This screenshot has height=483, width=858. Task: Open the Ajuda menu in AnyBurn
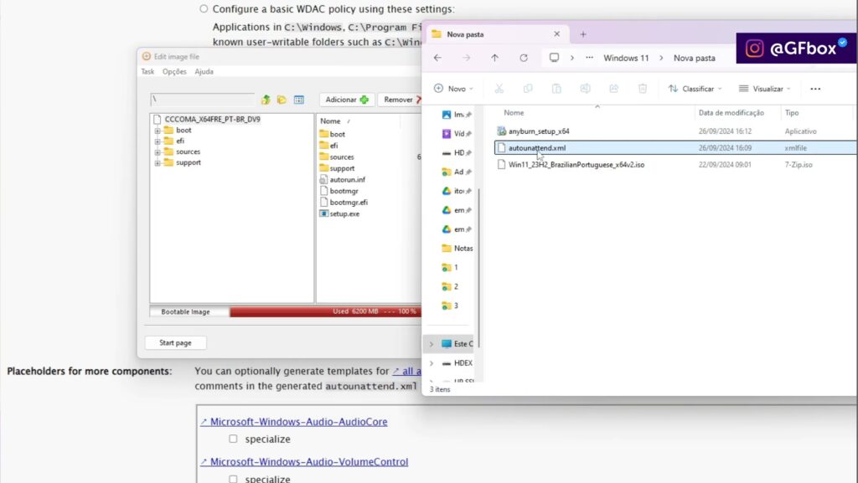204,72
